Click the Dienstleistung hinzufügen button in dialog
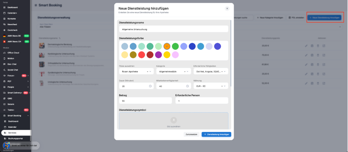348x152 pixels. [x=216, y=134]
